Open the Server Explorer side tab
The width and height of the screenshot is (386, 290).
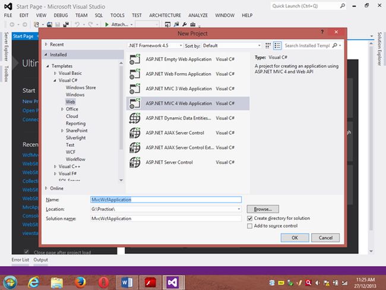(x=6, y=46)
